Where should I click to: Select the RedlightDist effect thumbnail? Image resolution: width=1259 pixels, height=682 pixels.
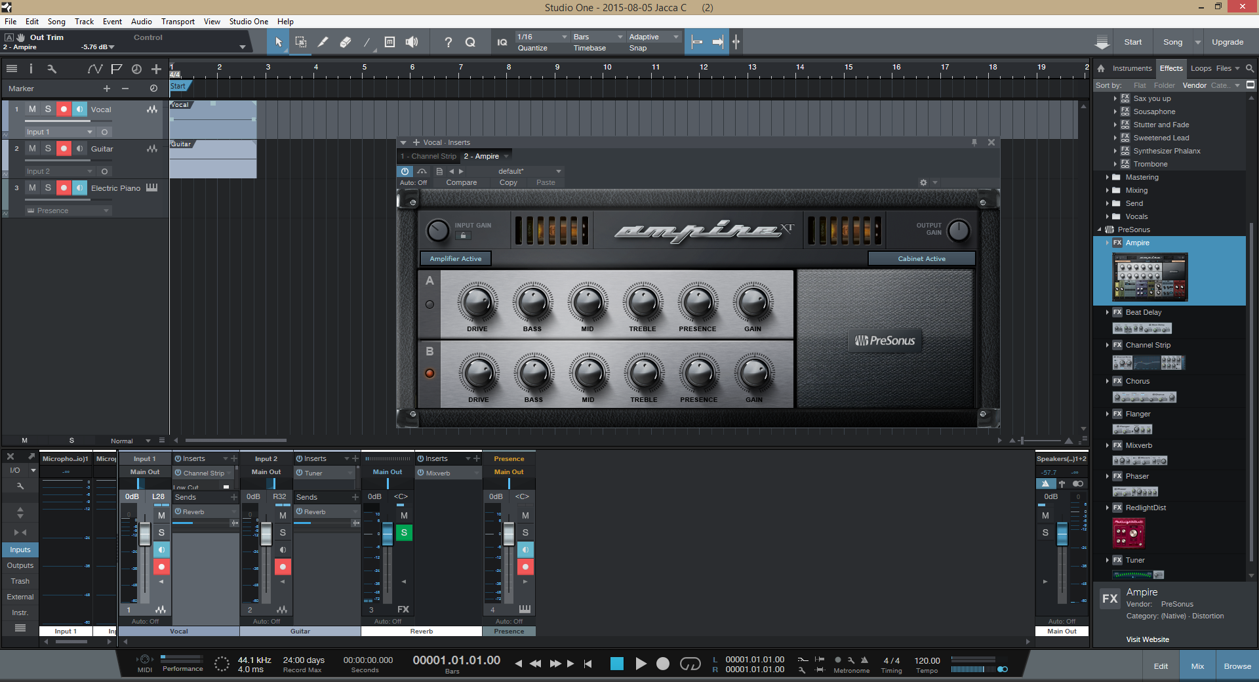(x=1129, y=532)
